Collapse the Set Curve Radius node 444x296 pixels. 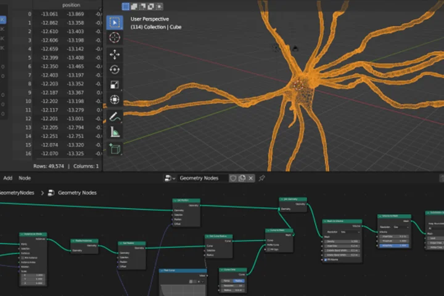pos(207,236)
